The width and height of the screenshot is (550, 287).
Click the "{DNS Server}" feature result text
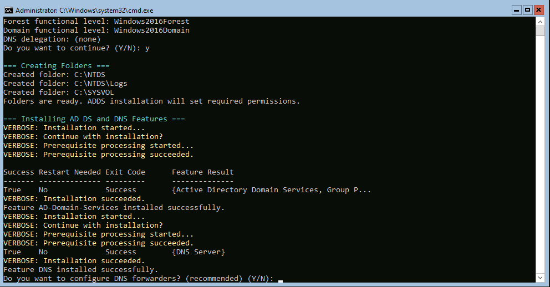[198, 252]
